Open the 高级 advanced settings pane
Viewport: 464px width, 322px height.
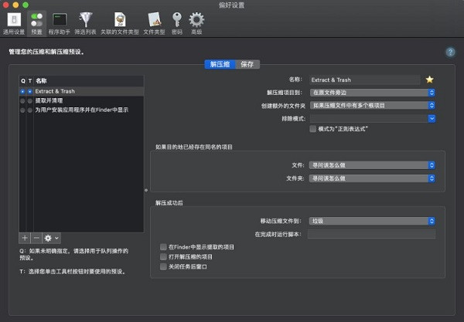pos(196,22)
